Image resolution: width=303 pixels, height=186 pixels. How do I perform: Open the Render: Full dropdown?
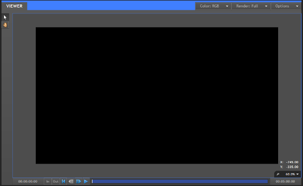coord(251,6)
